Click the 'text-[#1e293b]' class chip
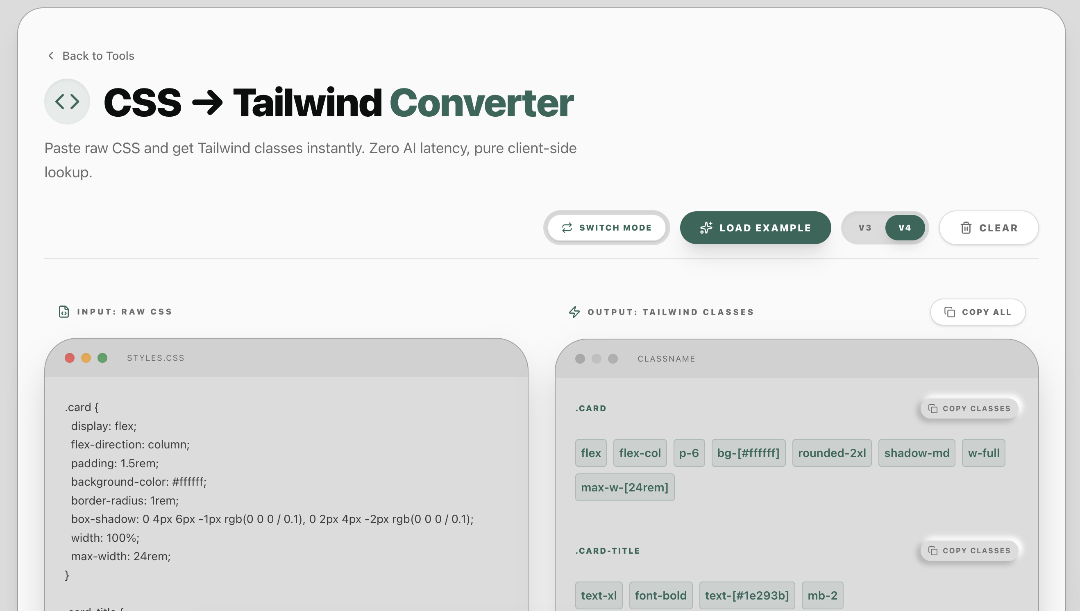Viewport: 1080px width, 611px height. (x=747, y=595)
